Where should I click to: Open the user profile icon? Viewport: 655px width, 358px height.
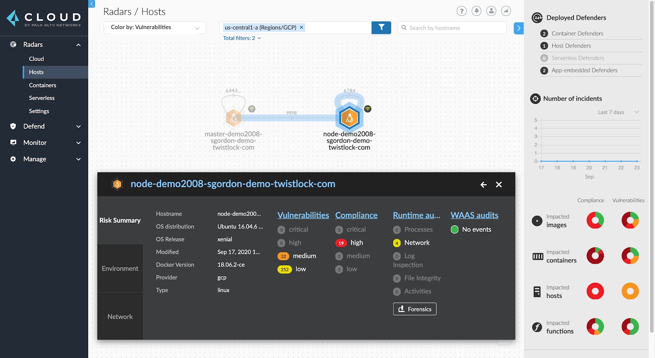(491, 11)
